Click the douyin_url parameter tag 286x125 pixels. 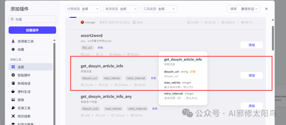(90, 78)
